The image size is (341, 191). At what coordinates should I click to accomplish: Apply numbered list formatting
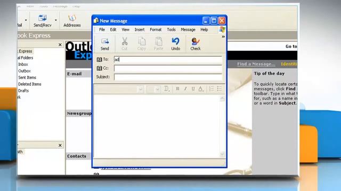pos(212,89)
